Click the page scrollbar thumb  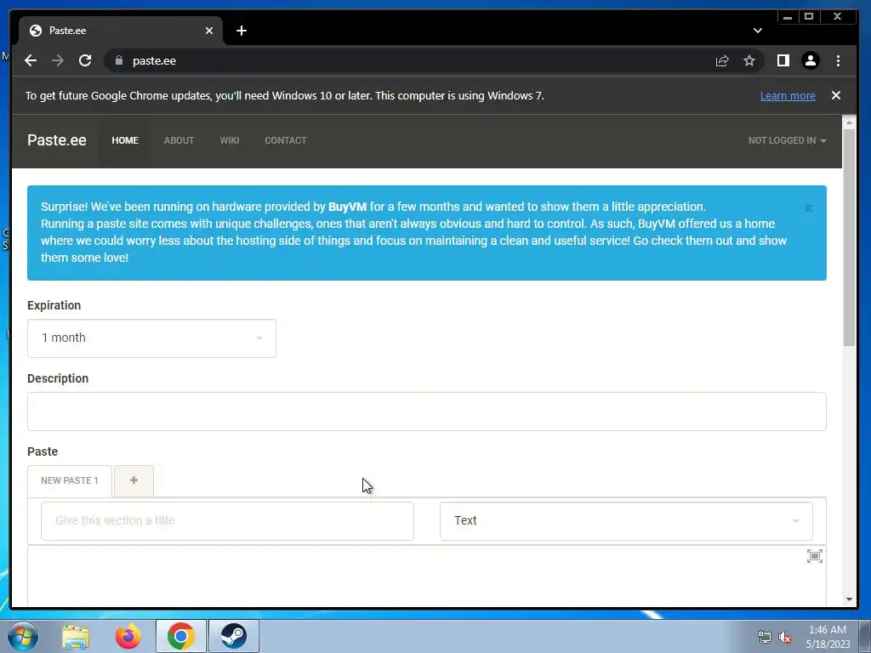click(x=849, y=238)
